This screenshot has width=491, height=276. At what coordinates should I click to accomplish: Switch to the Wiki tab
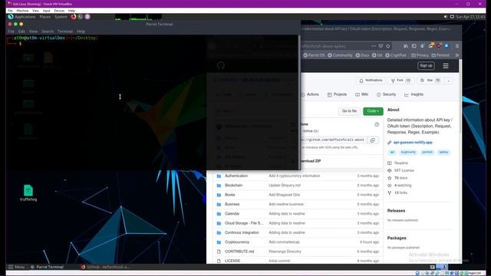point(361,94)
